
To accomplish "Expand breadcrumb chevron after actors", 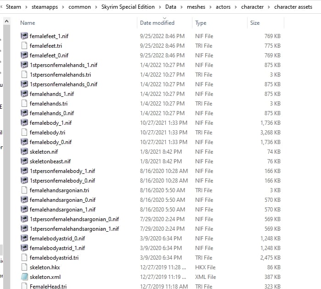I will click(x=236, y=7).
